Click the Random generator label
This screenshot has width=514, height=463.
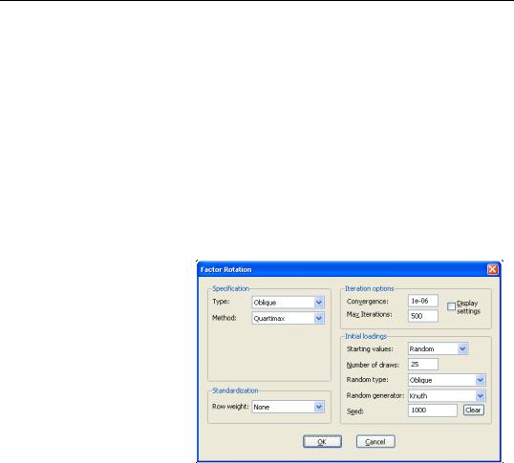click(x=375, y=395)
